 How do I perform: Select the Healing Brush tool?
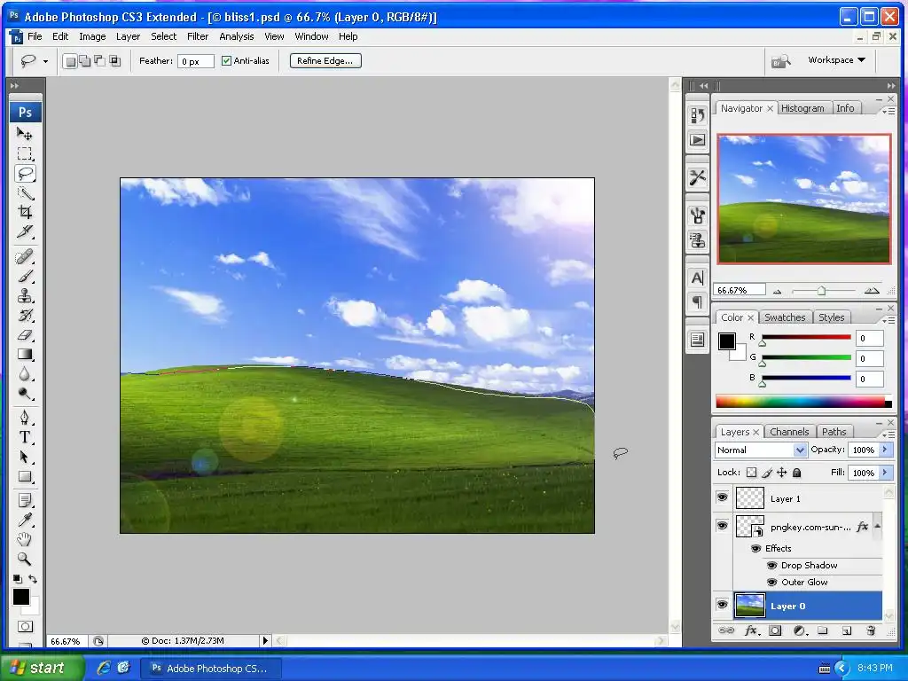coord(24,256)
